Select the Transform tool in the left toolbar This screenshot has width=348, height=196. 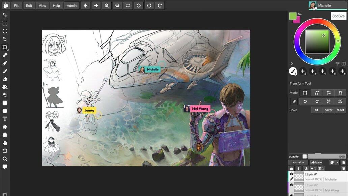5,47
